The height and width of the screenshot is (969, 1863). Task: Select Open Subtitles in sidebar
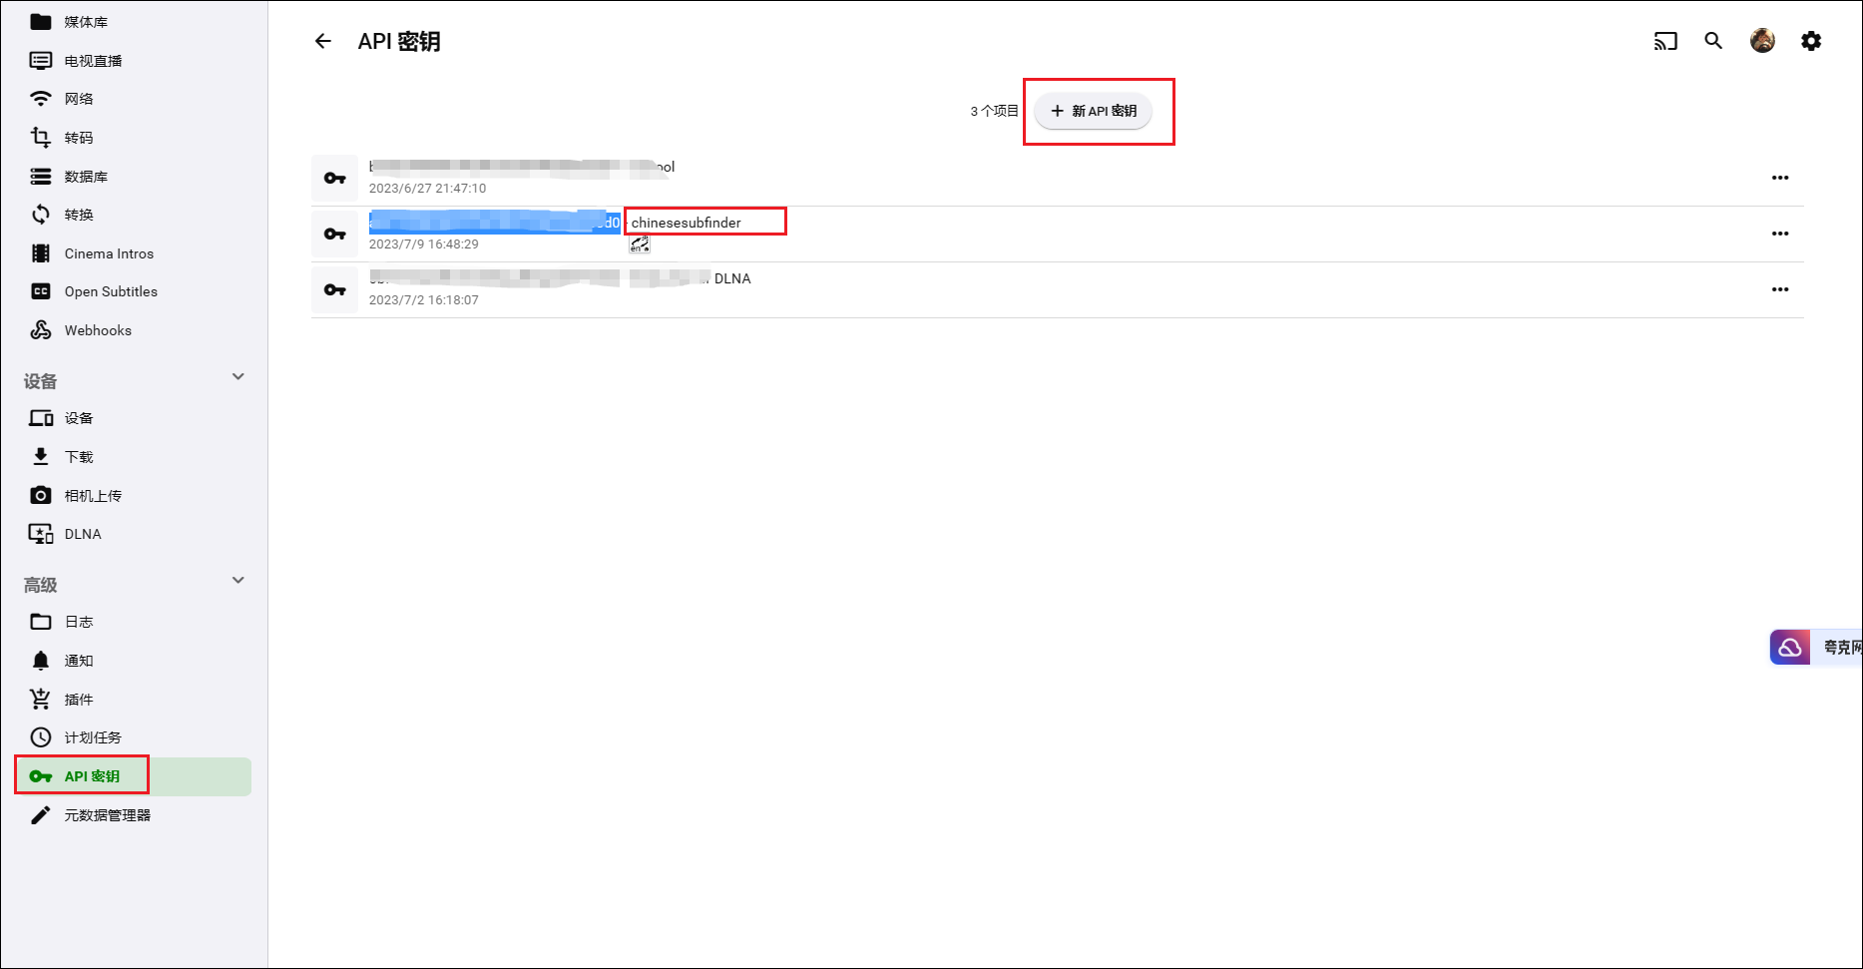point(111,291)
